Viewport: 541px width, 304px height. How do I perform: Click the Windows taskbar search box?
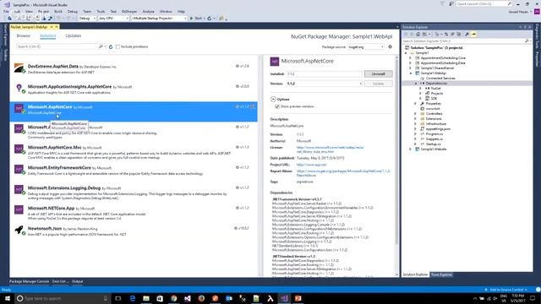63,298
